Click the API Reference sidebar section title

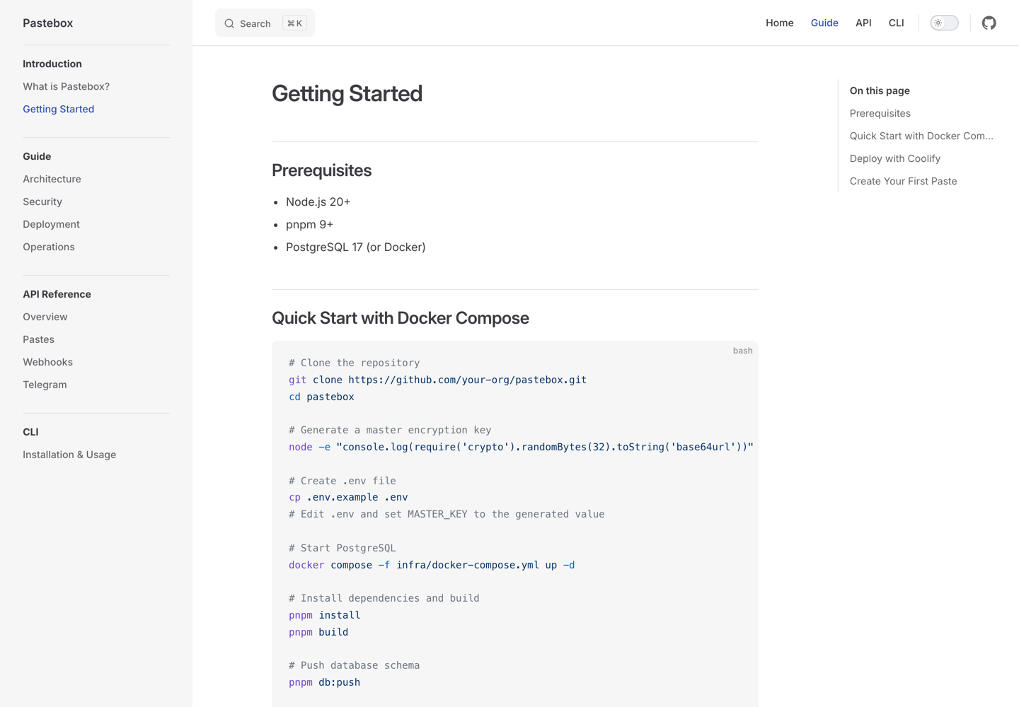point(57,294)
